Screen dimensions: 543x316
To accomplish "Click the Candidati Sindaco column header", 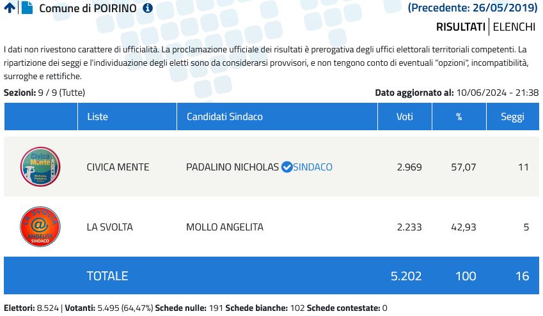I will point(224,117).
